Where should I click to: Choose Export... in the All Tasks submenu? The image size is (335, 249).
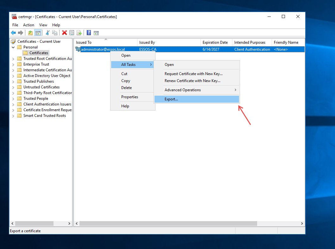(x=197, y=99)
